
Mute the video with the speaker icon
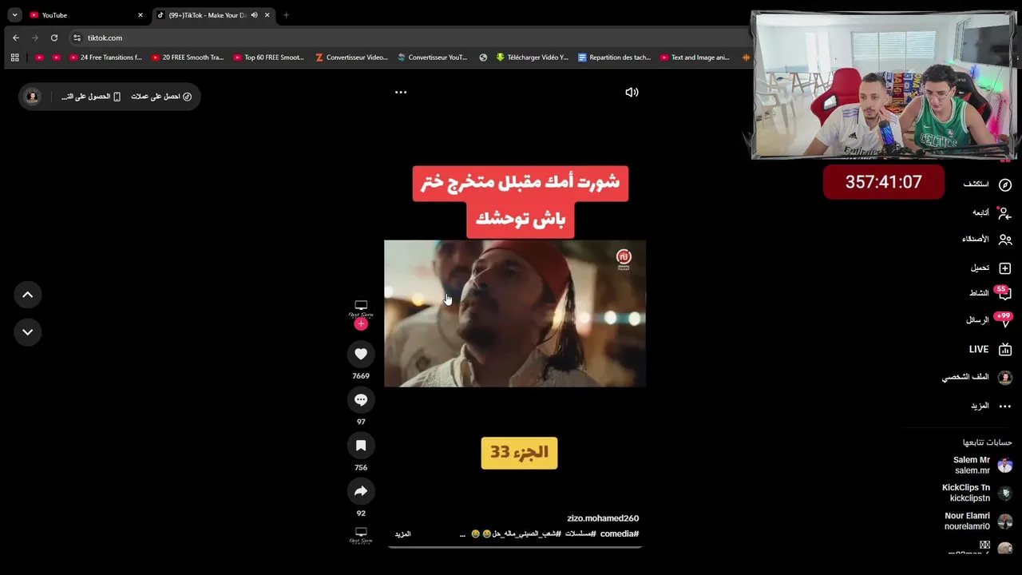[632, 92]
